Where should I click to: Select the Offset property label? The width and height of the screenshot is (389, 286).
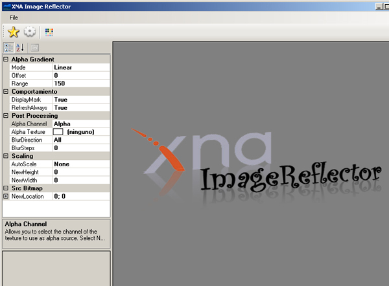pos(19,76)
